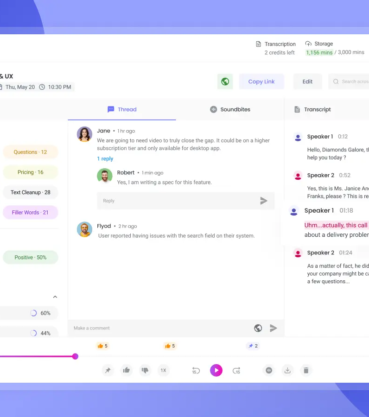
Task: Click Flyod's avatar photo
Action: point(85,229)
